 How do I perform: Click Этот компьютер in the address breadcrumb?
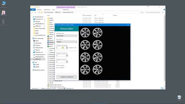pyautogui.click(x=49, y=12)
